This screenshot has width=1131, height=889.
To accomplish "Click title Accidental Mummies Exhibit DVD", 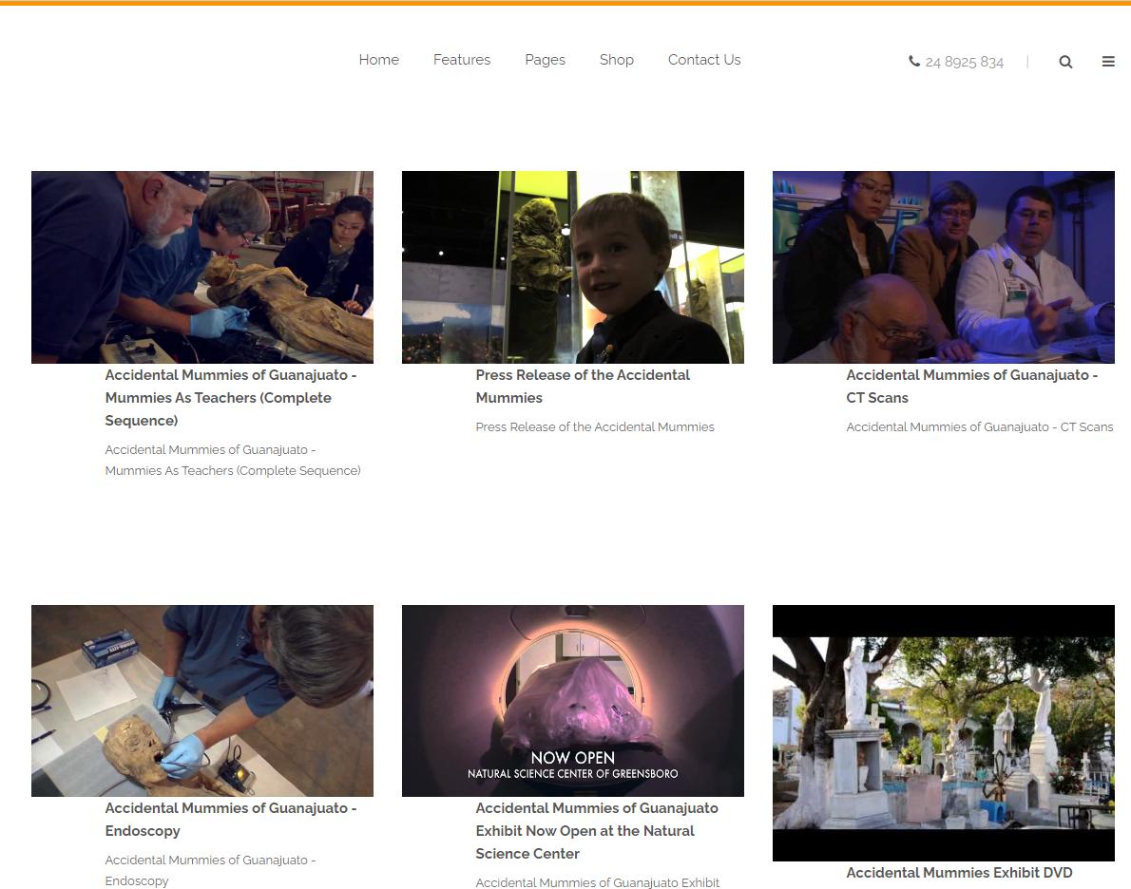I will 959,873.
